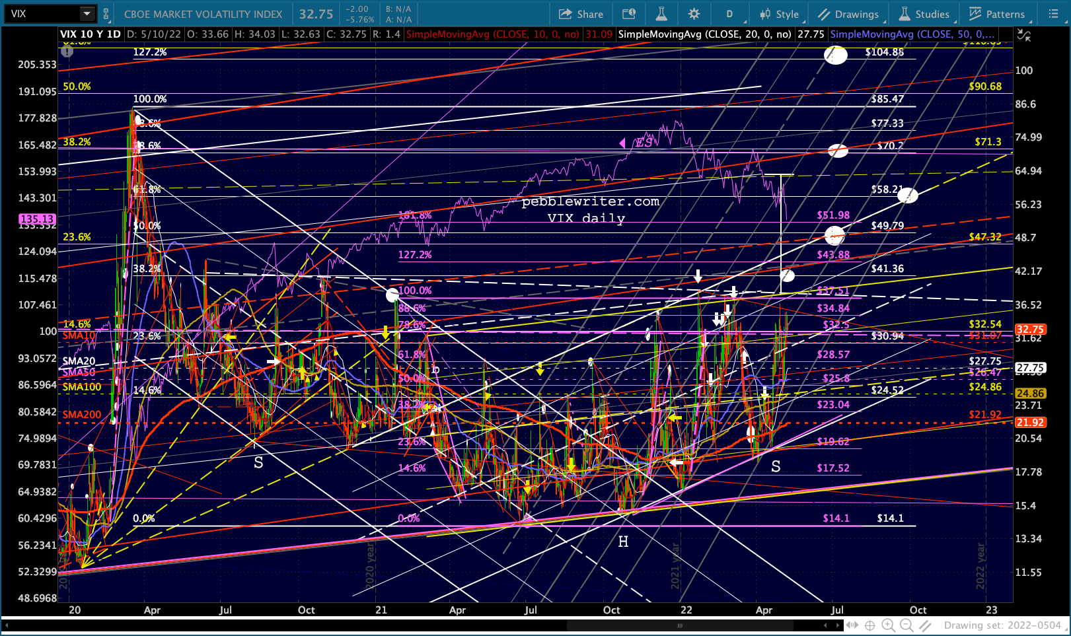
Task: Click the yellow $71.3 level label
Action: (988, 142)
